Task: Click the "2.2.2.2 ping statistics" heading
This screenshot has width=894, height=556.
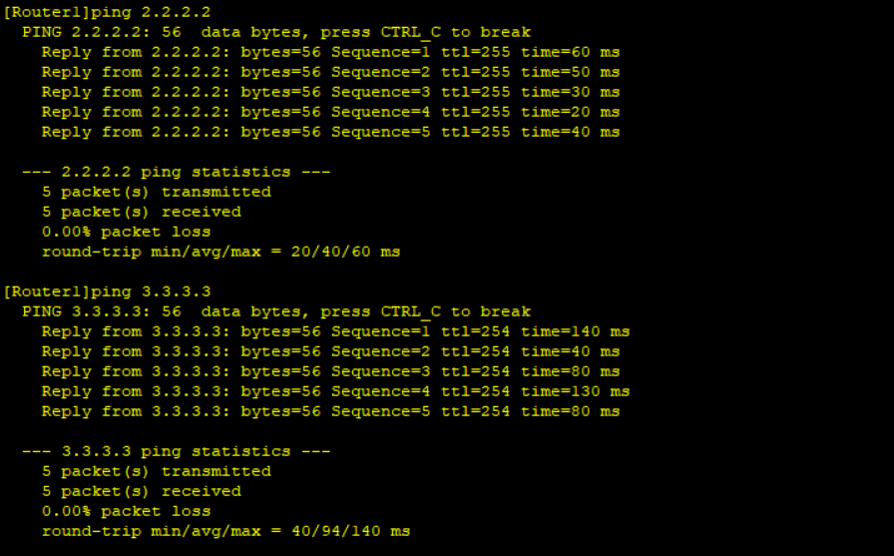Action: tap(177, 172)
